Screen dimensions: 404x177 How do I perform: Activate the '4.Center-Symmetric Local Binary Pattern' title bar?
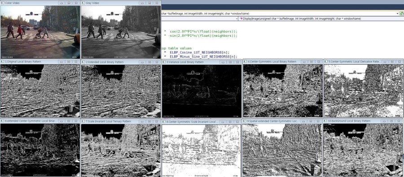283,62
